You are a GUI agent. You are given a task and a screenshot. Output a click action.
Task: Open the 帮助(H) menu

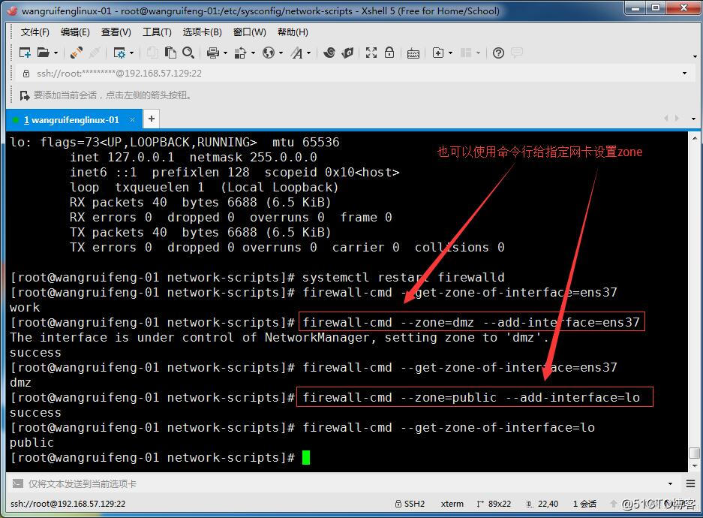click(293, 32)
